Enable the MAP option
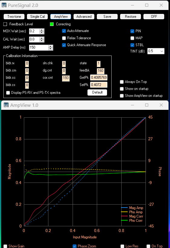The height and width of the screenshot is (248, 170). pos(132,38)
